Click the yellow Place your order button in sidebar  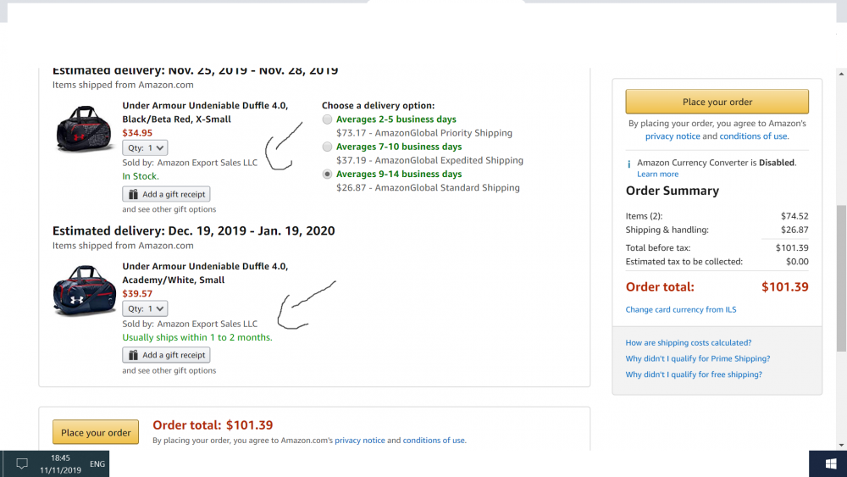[717, 102]
